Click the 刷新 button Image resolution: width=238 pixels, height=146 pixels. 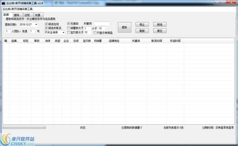point(142,31)
